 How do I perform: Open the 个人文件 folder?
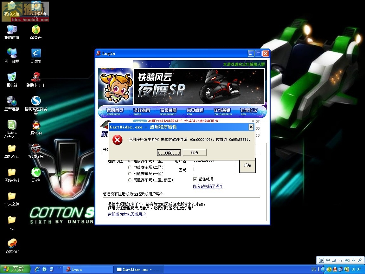pos(12,199)
